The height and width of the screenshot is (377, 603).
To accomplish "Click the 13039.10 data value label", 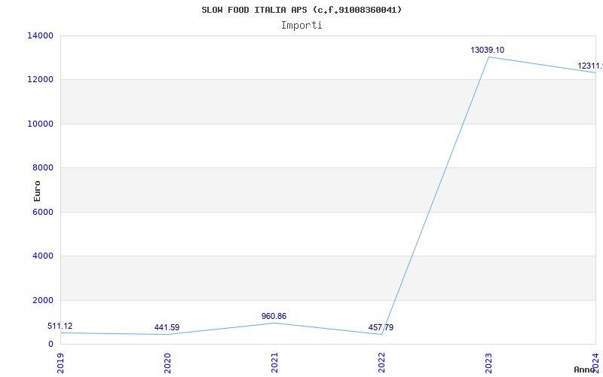I will tap(487, 50).
